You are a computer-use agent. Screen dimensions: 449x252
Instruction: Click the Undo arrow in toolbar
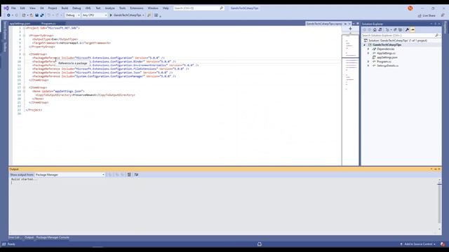click(48, 15)
